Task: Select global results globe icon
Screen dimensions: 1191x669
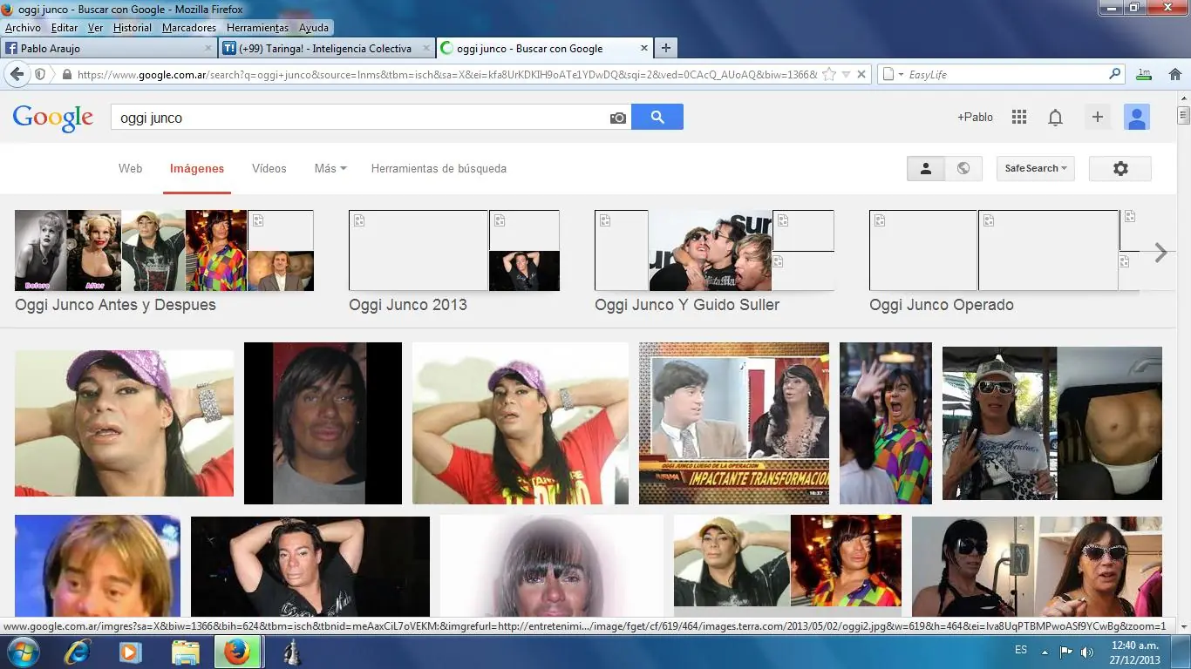Action: pos(963,168)
